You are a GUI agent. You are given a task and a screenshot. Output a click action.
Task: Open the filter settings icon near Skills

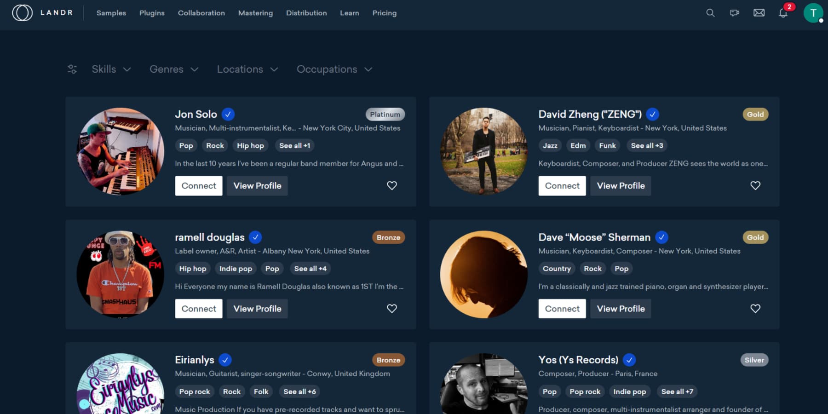(x=72, y=69)
